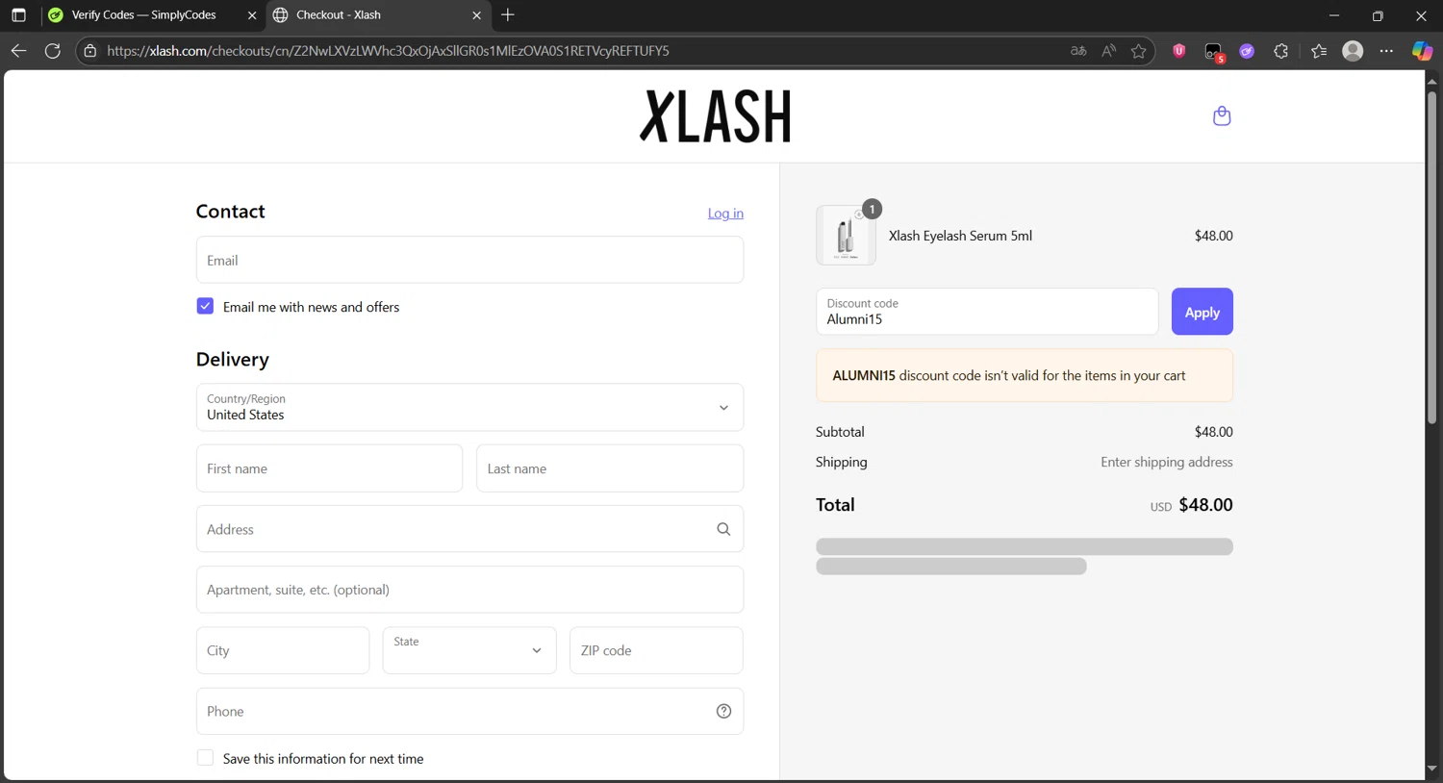The width and height of the screenshot is (1443, 783).
Task: Open extension icon with badge 5
Action: pyautogui.click(x=1214, y=53)
